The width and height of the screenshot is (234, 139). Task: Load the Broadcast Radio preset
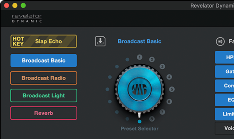[x=44, y=78]
